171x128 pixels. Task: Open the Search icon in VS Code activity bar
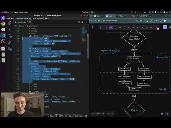point(10,29)
